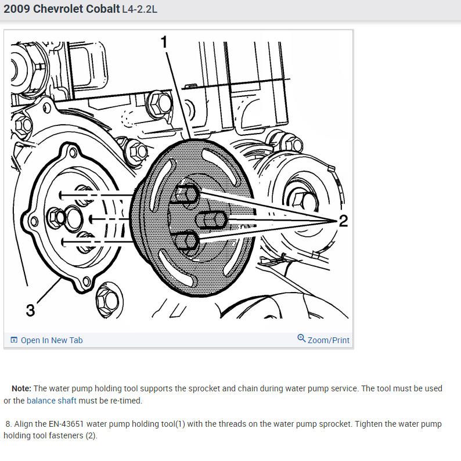The image size is (461, 461).
Task: Click the Open In New Tab icon
Action: pos(14,340)
